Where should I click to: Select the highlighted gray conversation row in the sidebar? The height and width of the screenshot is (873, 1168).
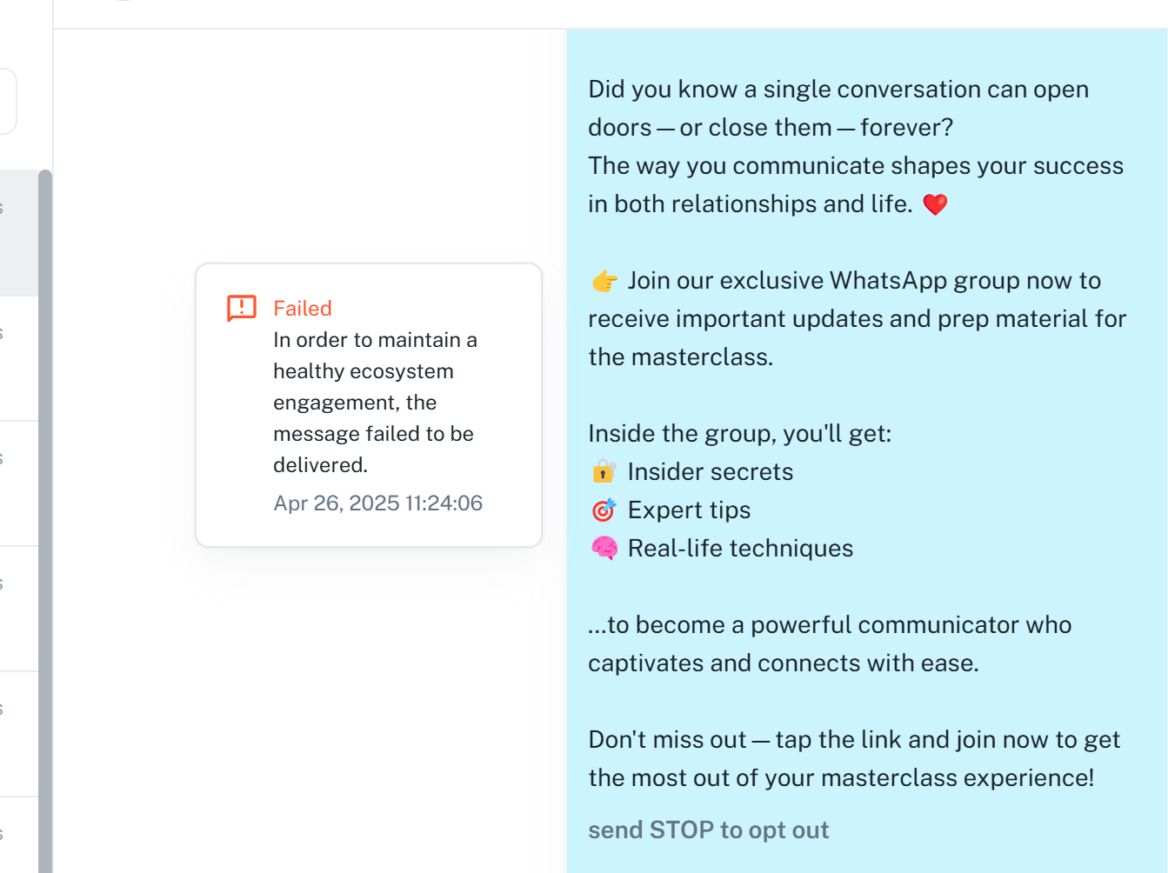click(x=18, y=233)
